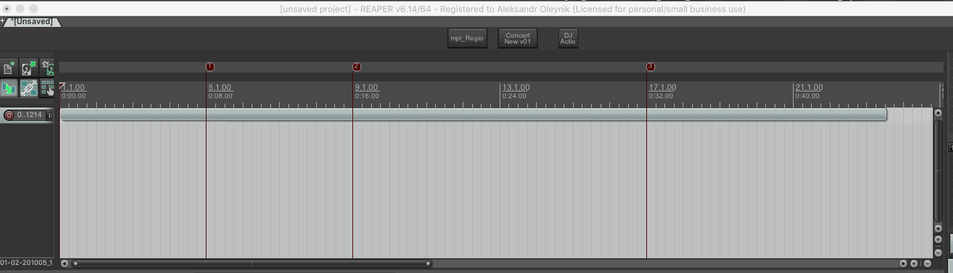The width and height of the screenshot is (953, 273).
Task: Click the New Project toolbar icon
Action: 9,68
